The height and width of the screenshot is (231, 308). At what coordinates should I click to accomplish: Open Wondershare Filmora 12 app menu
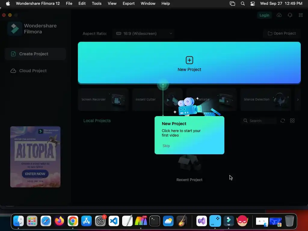(x=38, y=4)
